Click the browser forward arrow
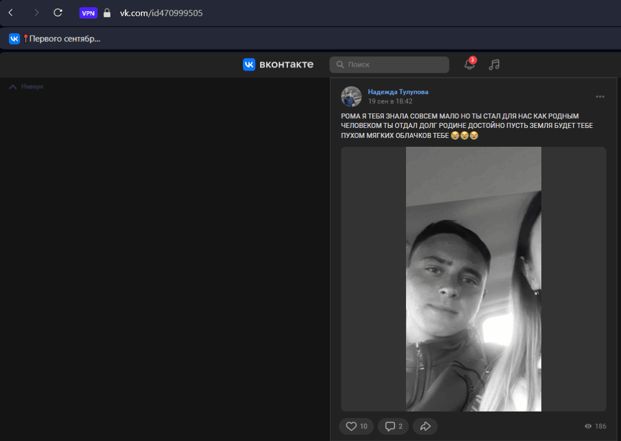This screenshot has width=621, height=441. pyautogui.click(x=36, y=13)
